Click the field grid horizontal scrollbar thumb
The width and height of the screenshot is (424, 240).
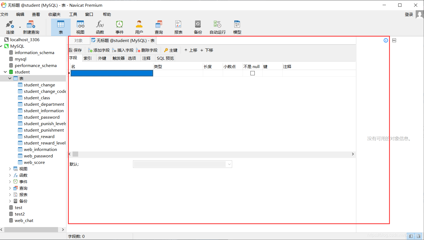coord(76,154)
